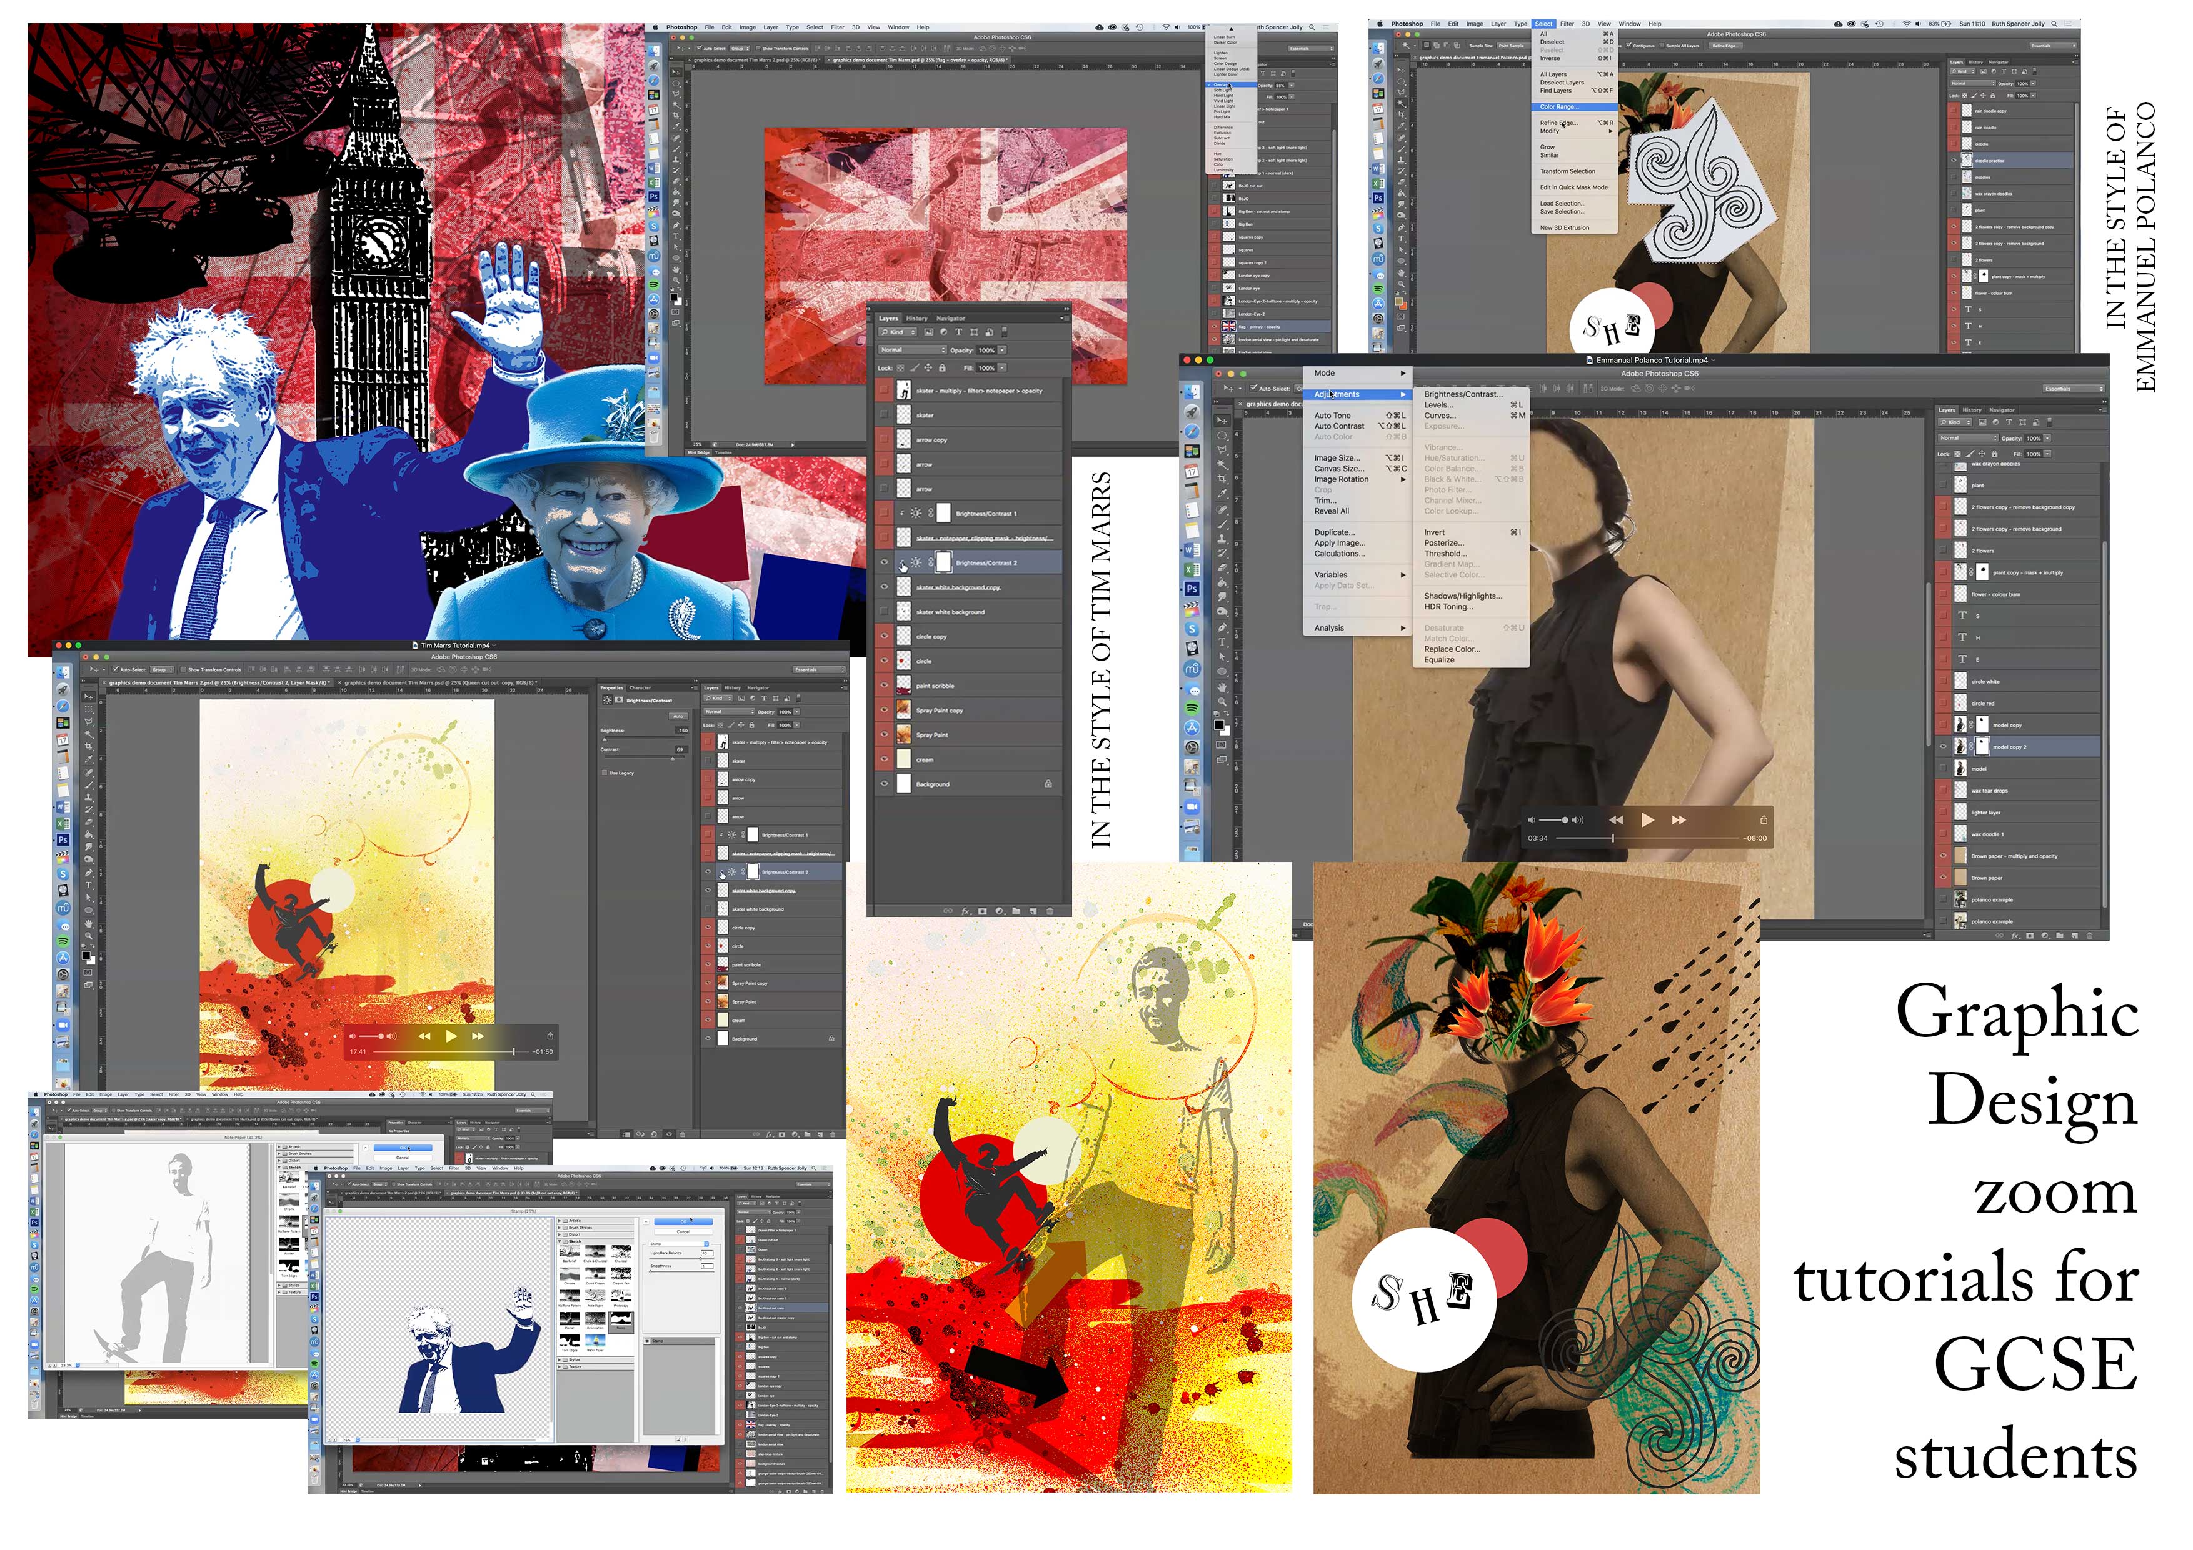Select the Hand tool in Polanco Tutorial window
Screen dimensions: 2193x1550
click(x=1222, y=687)
